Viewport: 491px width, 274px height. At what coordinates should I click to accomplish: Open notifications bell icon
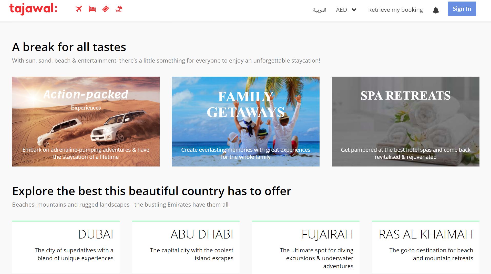[x=436, y=10]
